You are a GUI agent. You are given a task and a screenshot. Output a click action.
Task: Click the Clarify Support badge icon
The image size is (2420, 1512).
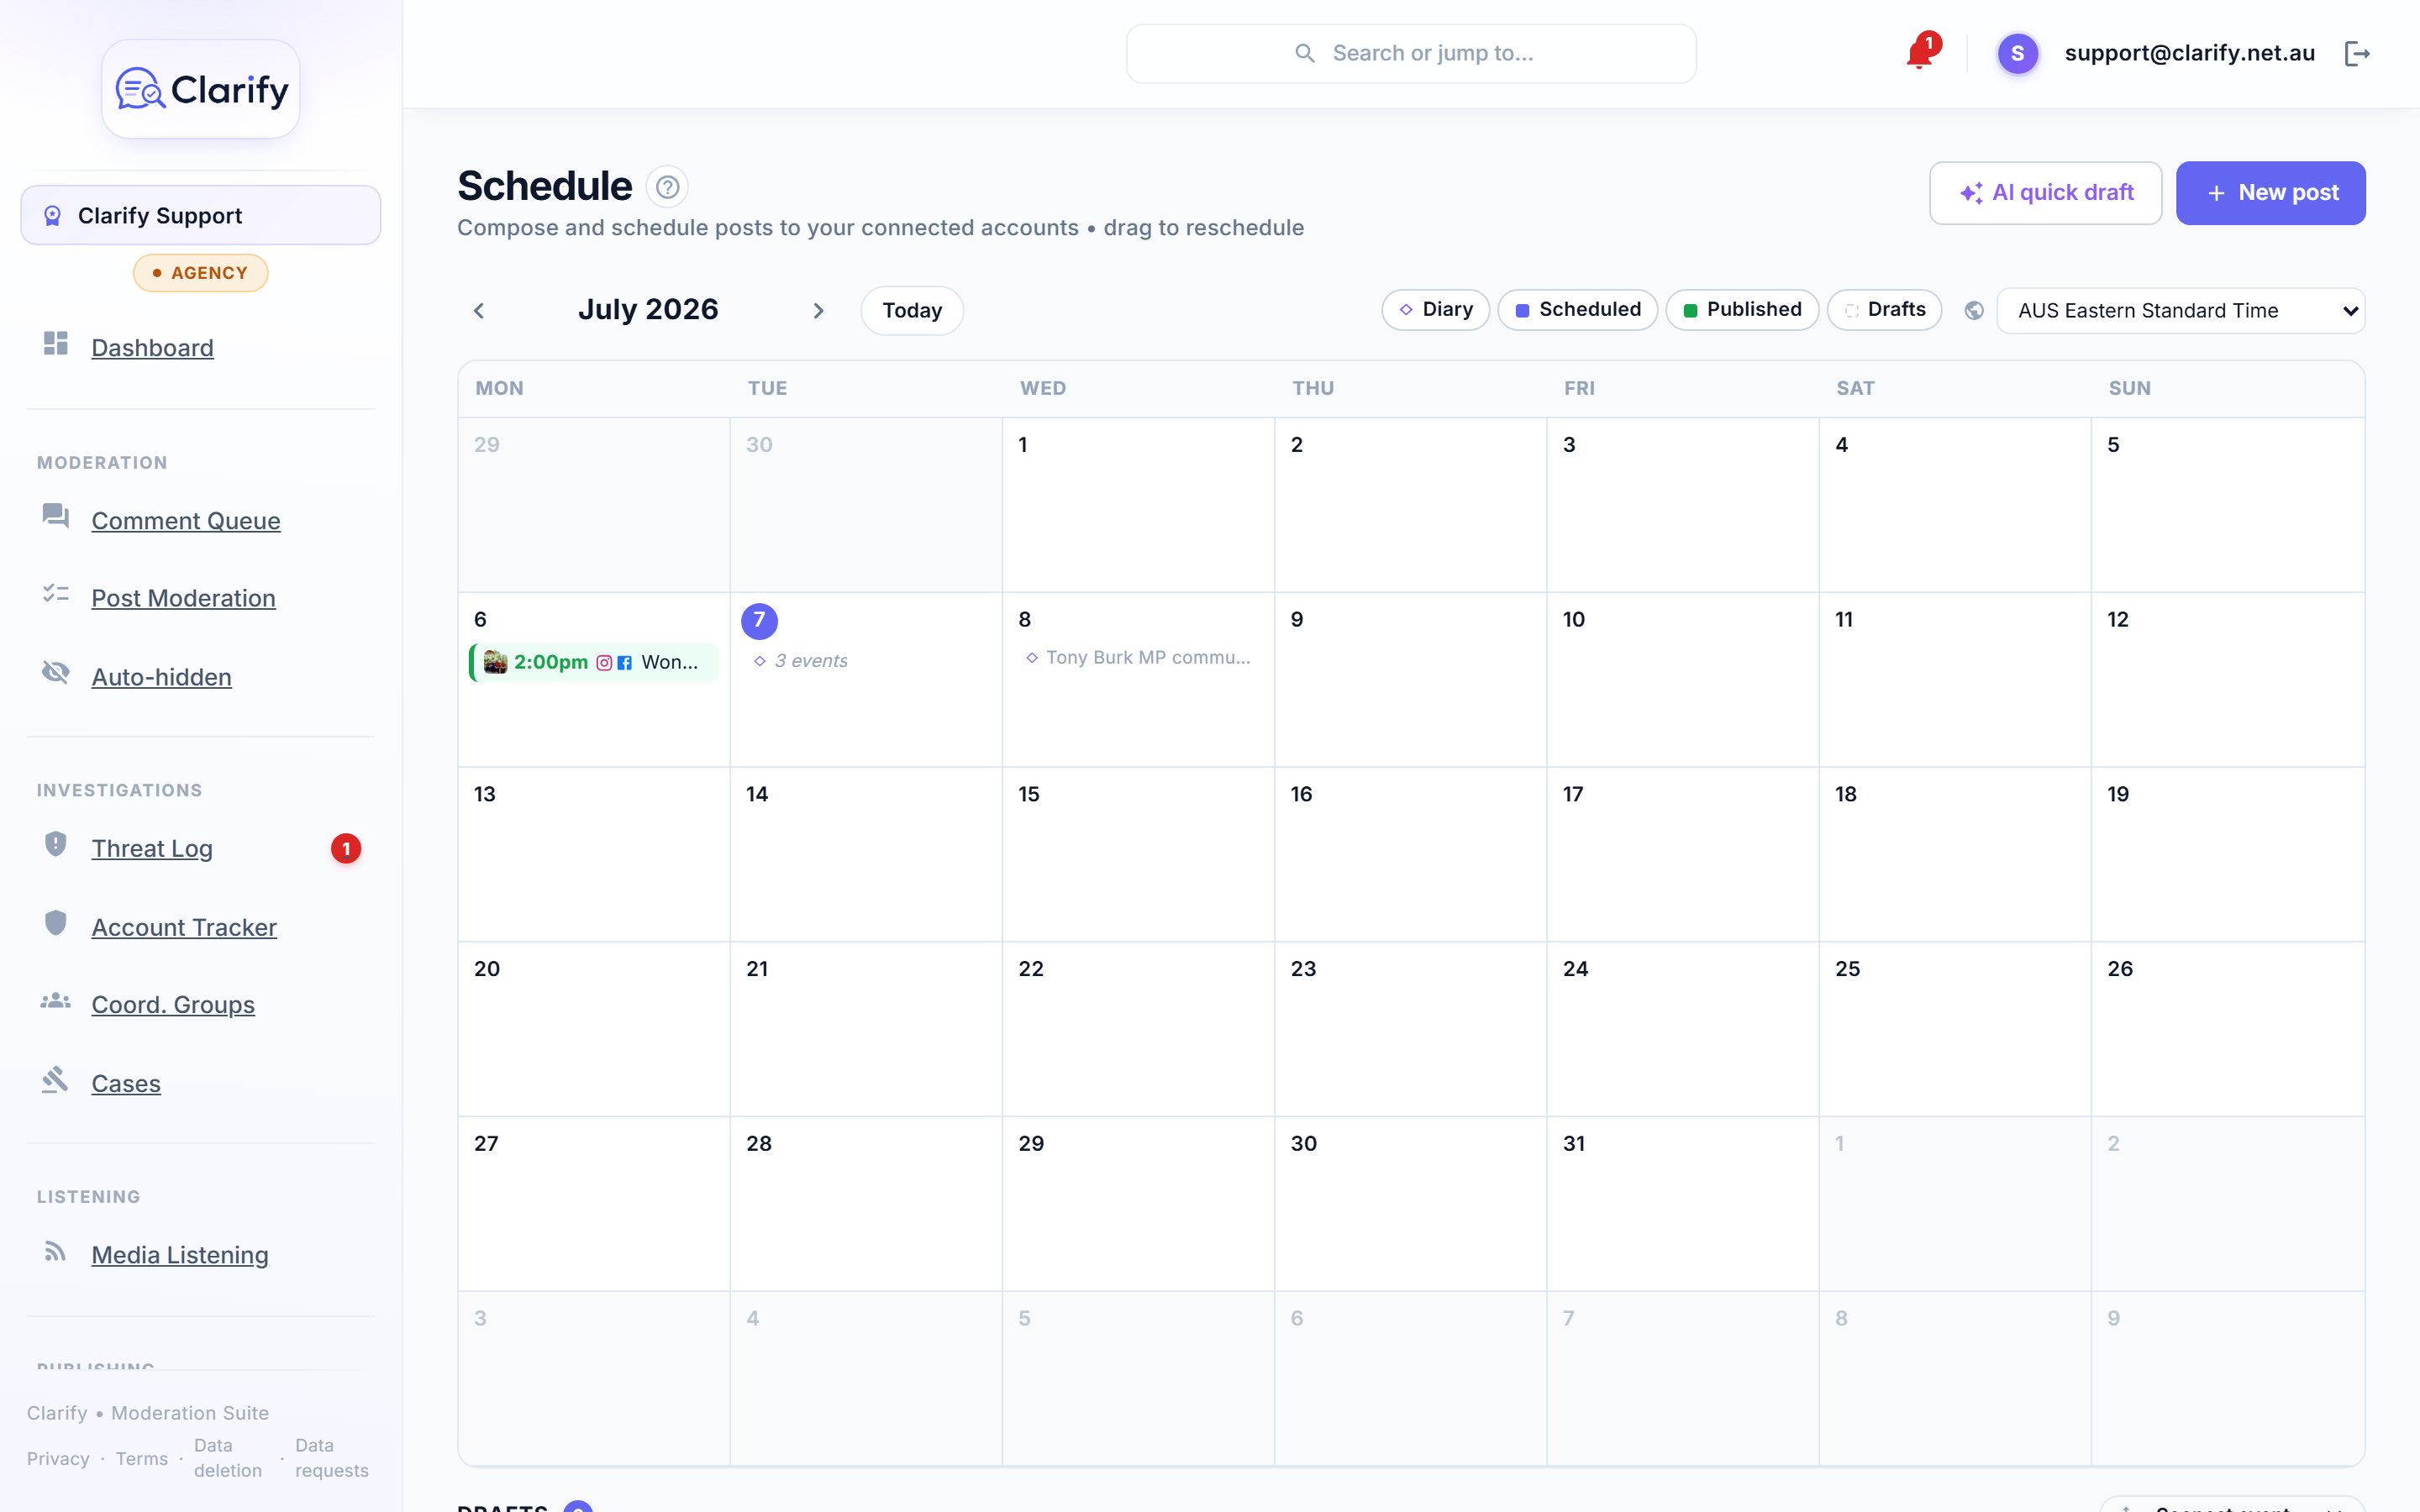coord(53,216)
